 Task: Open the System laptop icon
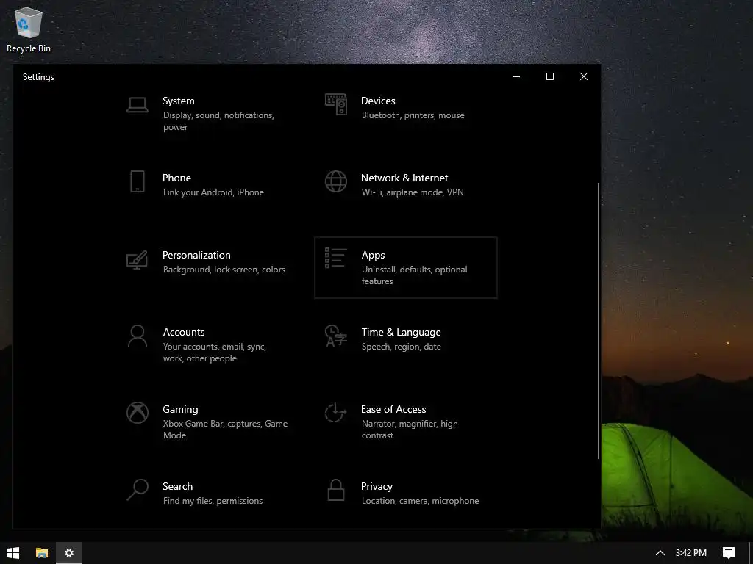138,104
